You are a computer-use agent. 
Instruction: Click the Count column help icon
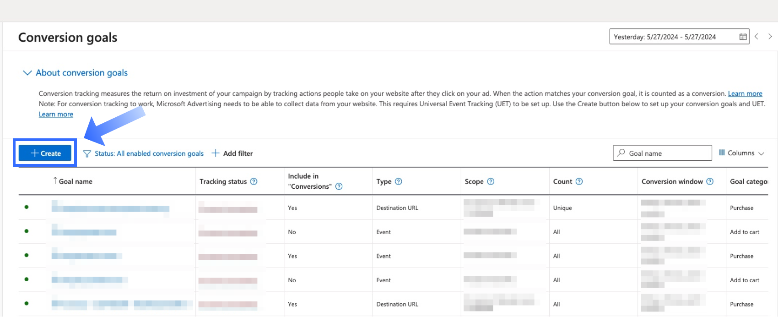point(579,181)
